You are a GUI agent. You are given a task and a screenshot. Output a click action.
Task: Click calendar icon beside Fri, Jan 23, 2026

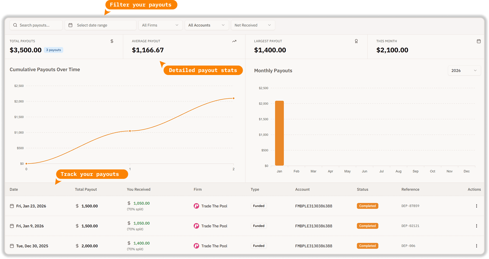[12, 206]
